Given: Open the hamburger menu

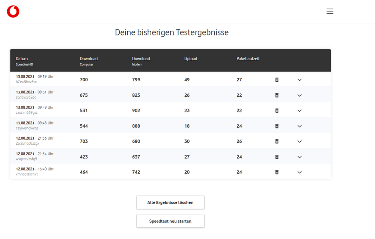Looking at the screenshot, I should pos(330,11).
